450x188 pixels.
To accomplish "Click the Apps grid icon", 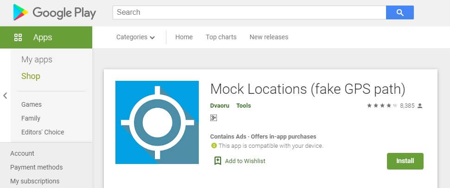I will [18, 37].
